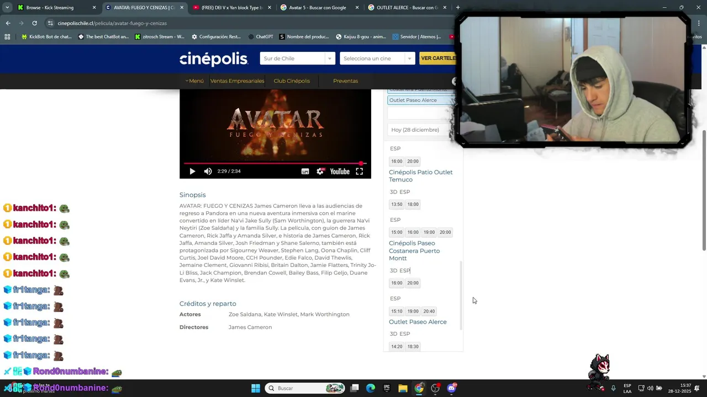Deselect Outlet Paseo Alerce in cinema list
707x397 pixels.
tap(421, 100)
